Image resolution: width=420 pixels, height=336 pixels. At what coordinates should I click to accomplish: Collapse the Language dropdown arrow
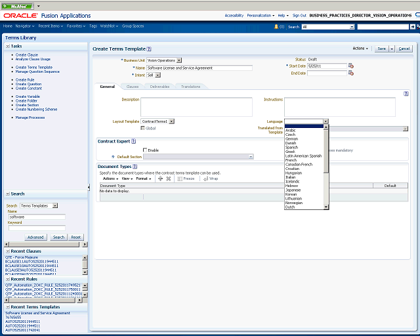(325, 121)
